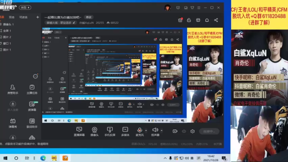Click the 未开播 status label
The image size is (288, 162).
tap(218, 144)
